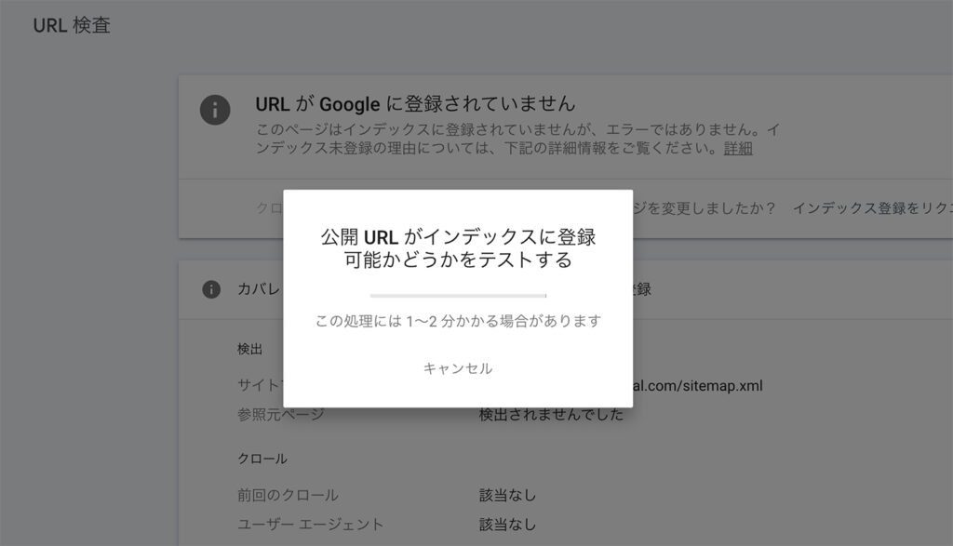Click the 該当なし value for 前回のクロール
Image resolution: width=953 pixels, height=546 pixels.
coord(507,495)
